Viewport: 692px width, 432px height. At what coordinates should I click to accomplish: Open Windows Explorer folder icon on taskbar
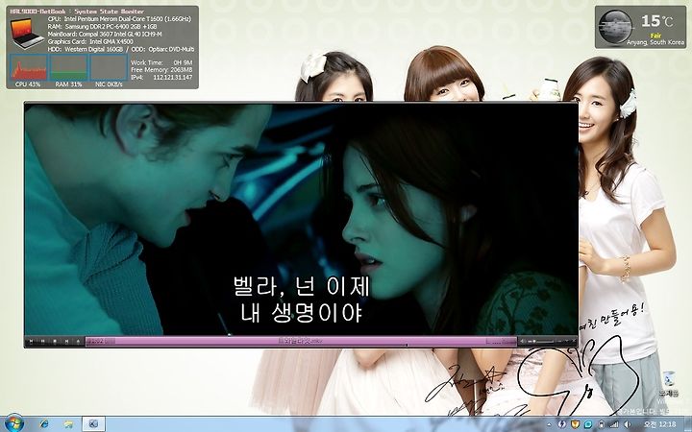point(68,424)
